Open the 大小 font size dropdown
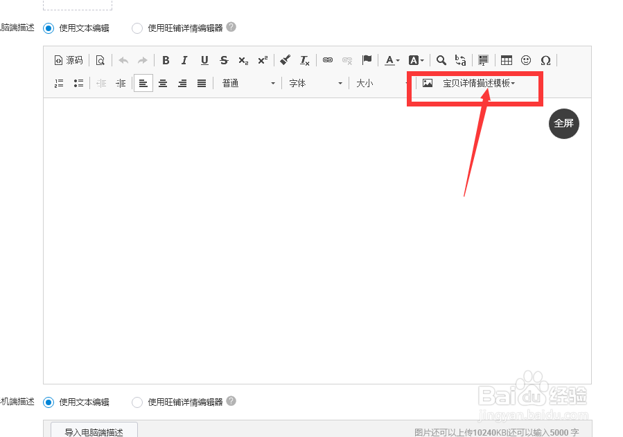 point(381,83)
